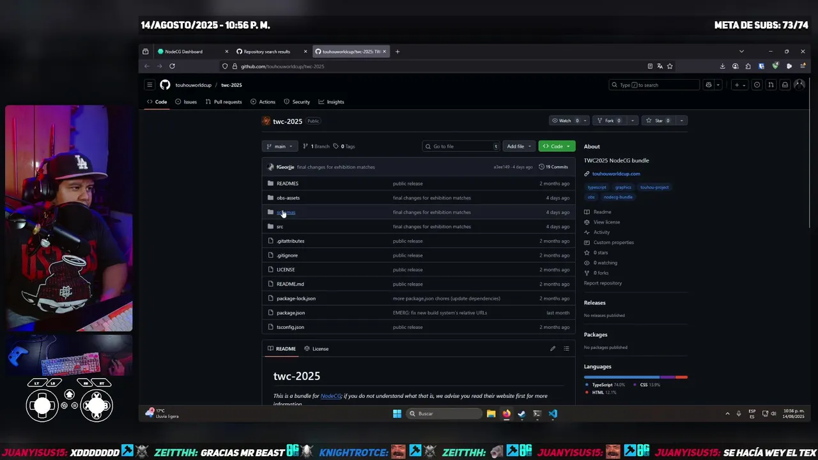Open Firefox from the taskbar
This screenshot has height=460, width=818.
click(506, 413)
